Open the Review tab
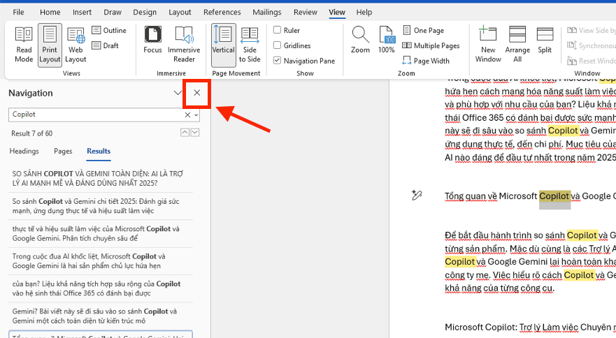Image resolution: width=616 pixels, height=338 pixels. tap(306, 12)
